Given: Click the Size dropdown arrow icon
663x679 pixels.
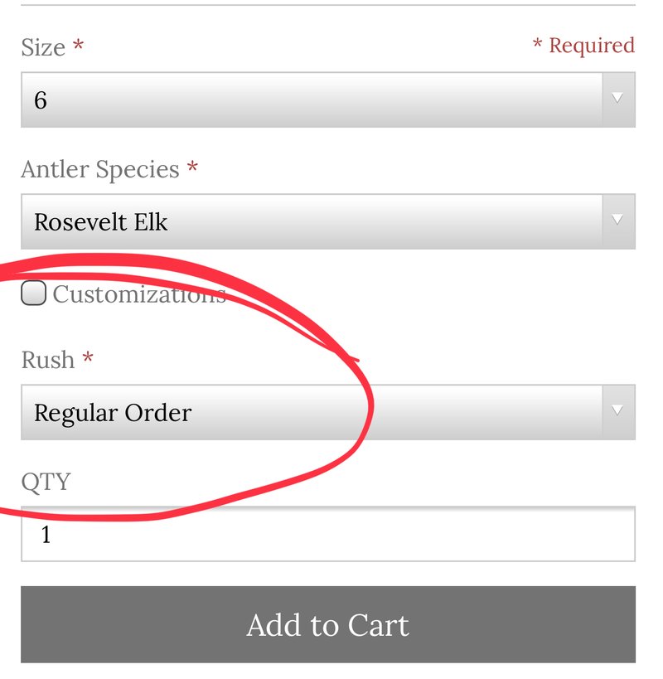Looking at the screenshot, I should click(617, 99).
